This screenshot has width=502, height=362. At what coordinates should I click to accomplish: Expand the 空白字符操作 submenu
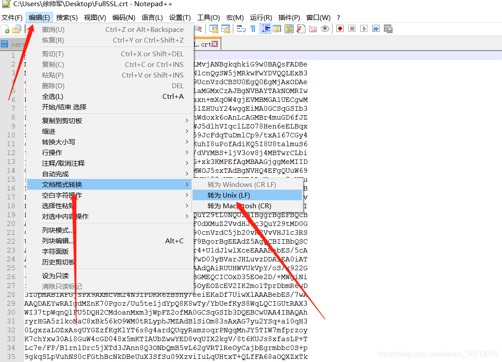(110, 195)
